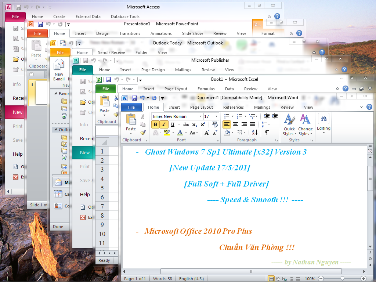
Task: Click the Clear Formatting icon in Word
Action: (x=215, y=124)
